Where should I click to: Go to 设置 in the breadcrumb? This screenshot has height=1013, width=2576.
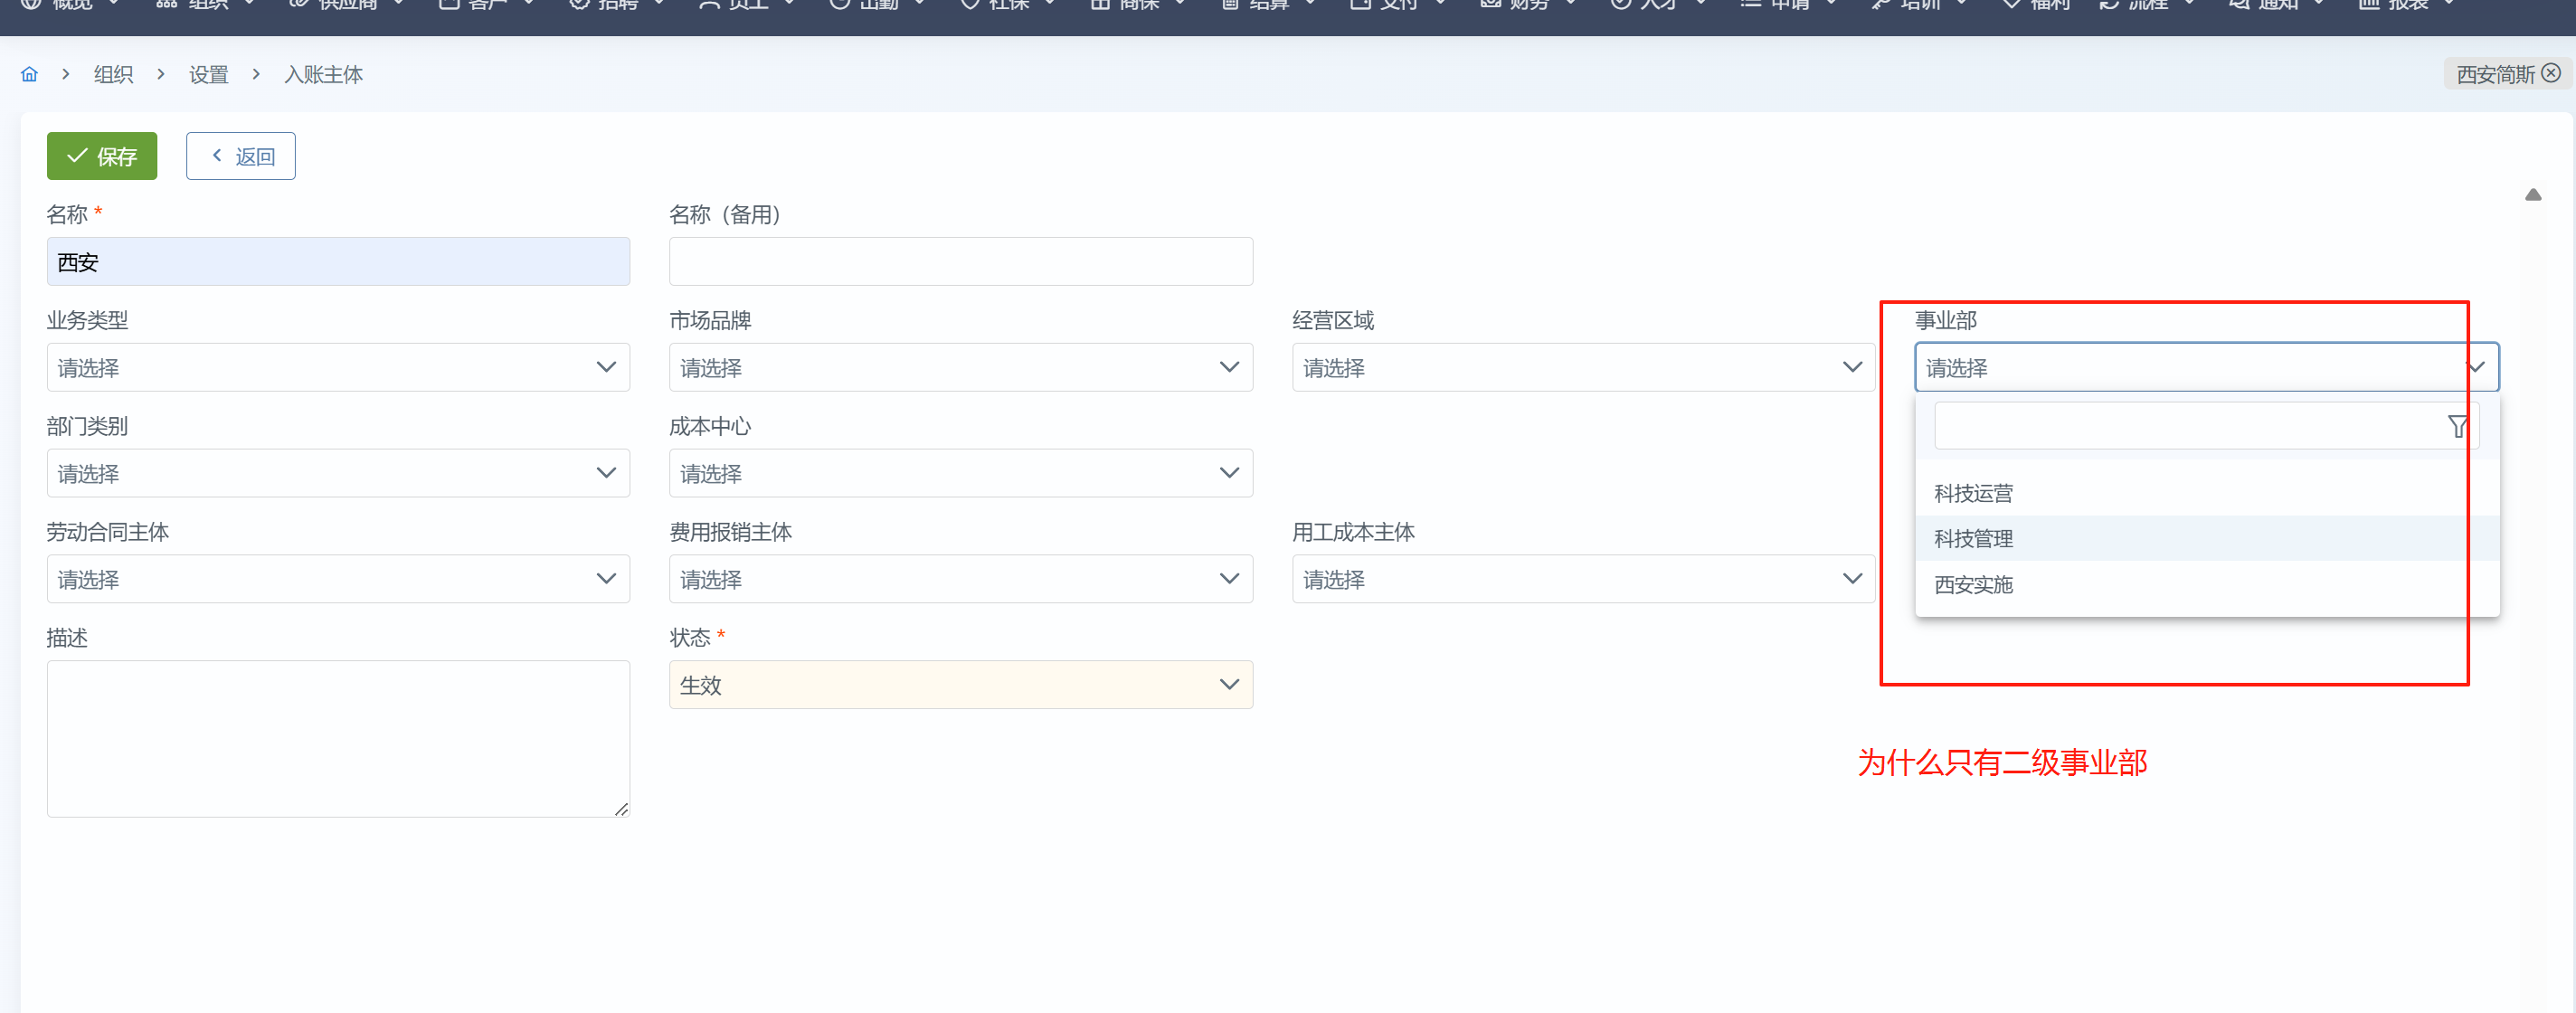(208, 75)
